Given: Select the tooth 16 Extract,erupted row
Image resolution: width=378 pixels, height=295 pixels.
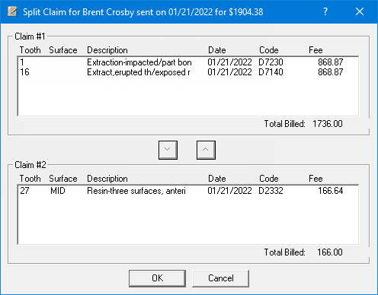Looking at the screenshot, I should [188, 72].
